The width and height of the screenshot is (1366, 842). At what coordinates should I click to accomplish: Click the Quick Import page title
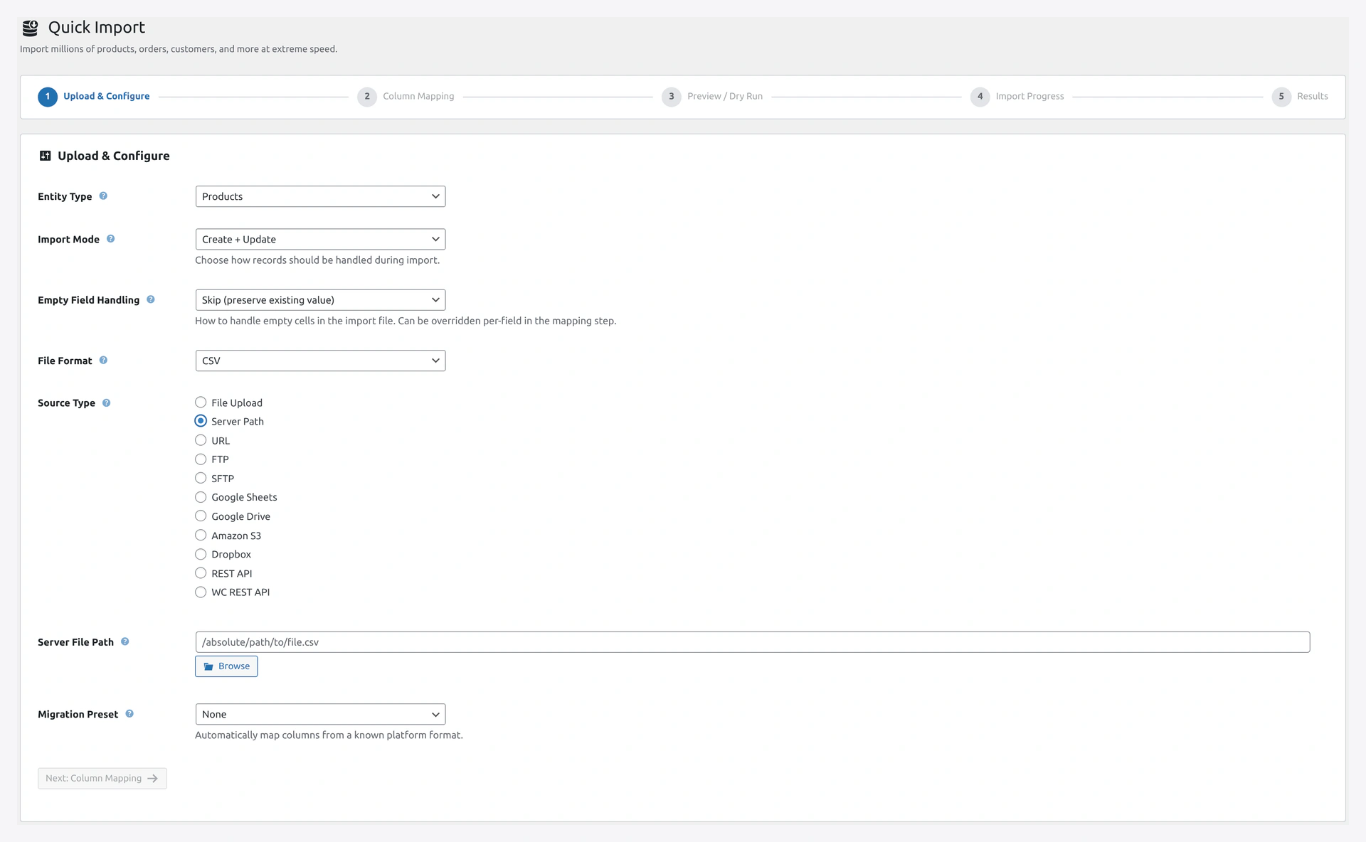point(97,27)
